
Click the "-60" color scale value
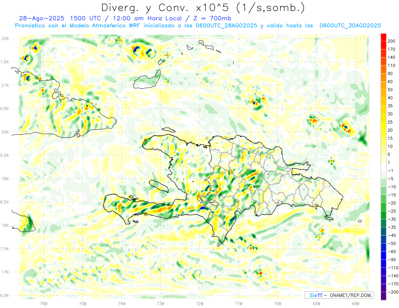point(392,252)
